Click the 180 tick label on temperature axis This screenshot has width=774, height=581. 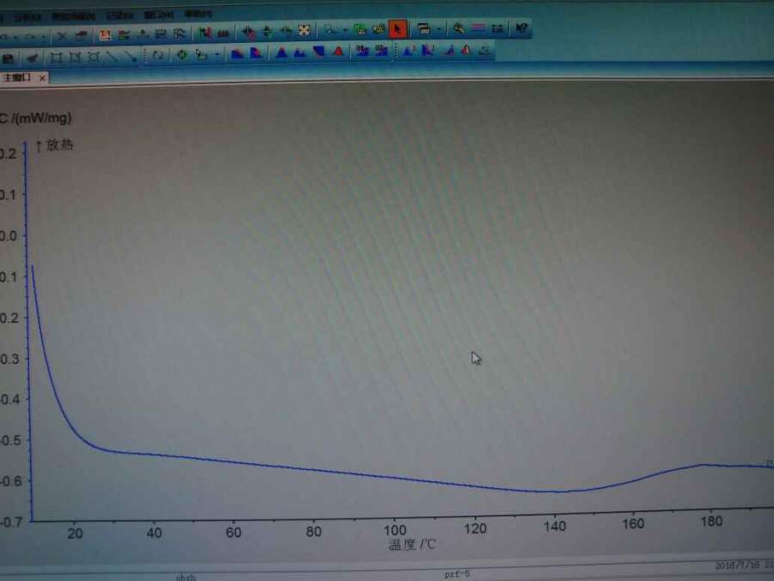click(711, 522)
